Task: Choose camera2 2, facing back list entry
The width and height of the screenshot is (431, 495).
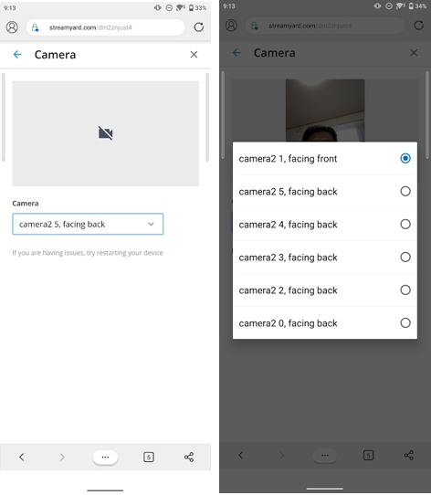Action: coord(324,290)
